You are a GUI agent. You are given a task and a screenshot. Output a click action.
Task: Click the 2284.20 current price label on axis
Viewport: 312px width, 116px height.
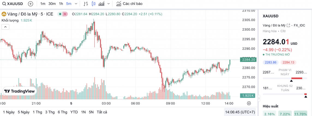click(248, 60)
